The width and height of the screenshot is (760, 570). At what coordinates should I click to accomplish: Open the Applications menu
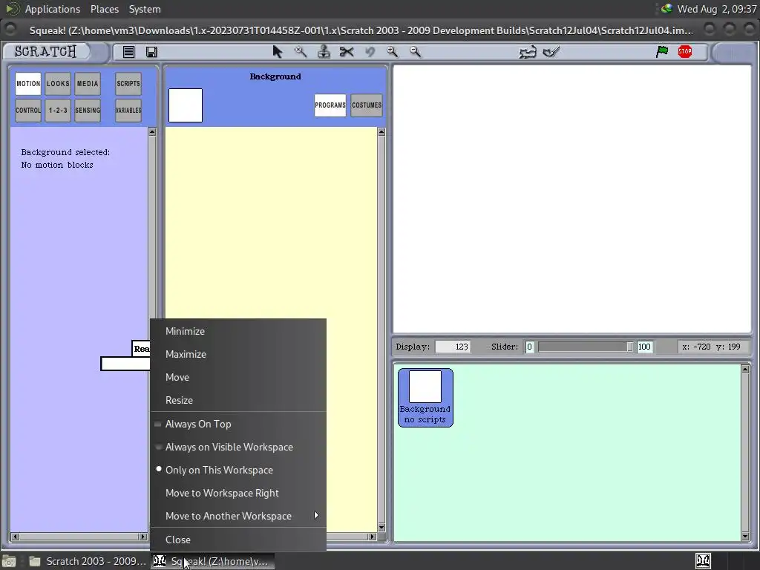tap(53, 9)
